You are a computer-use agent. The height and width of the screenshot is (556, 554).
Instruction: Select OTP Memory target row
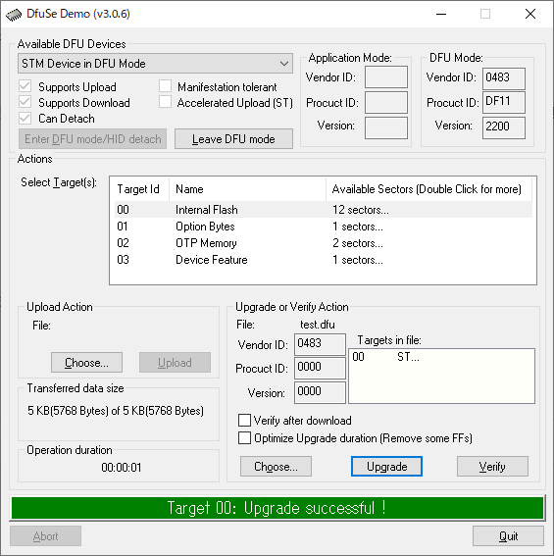coord(324,243)
